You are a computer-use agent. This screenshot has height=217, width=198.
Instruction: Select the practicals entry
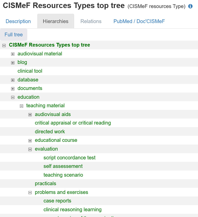click(46, 183)
